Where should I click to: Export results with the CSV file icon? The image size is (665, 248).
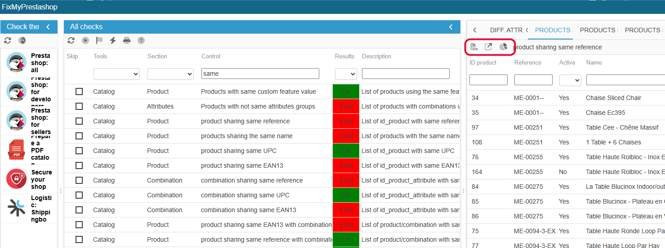pos(474,47)
